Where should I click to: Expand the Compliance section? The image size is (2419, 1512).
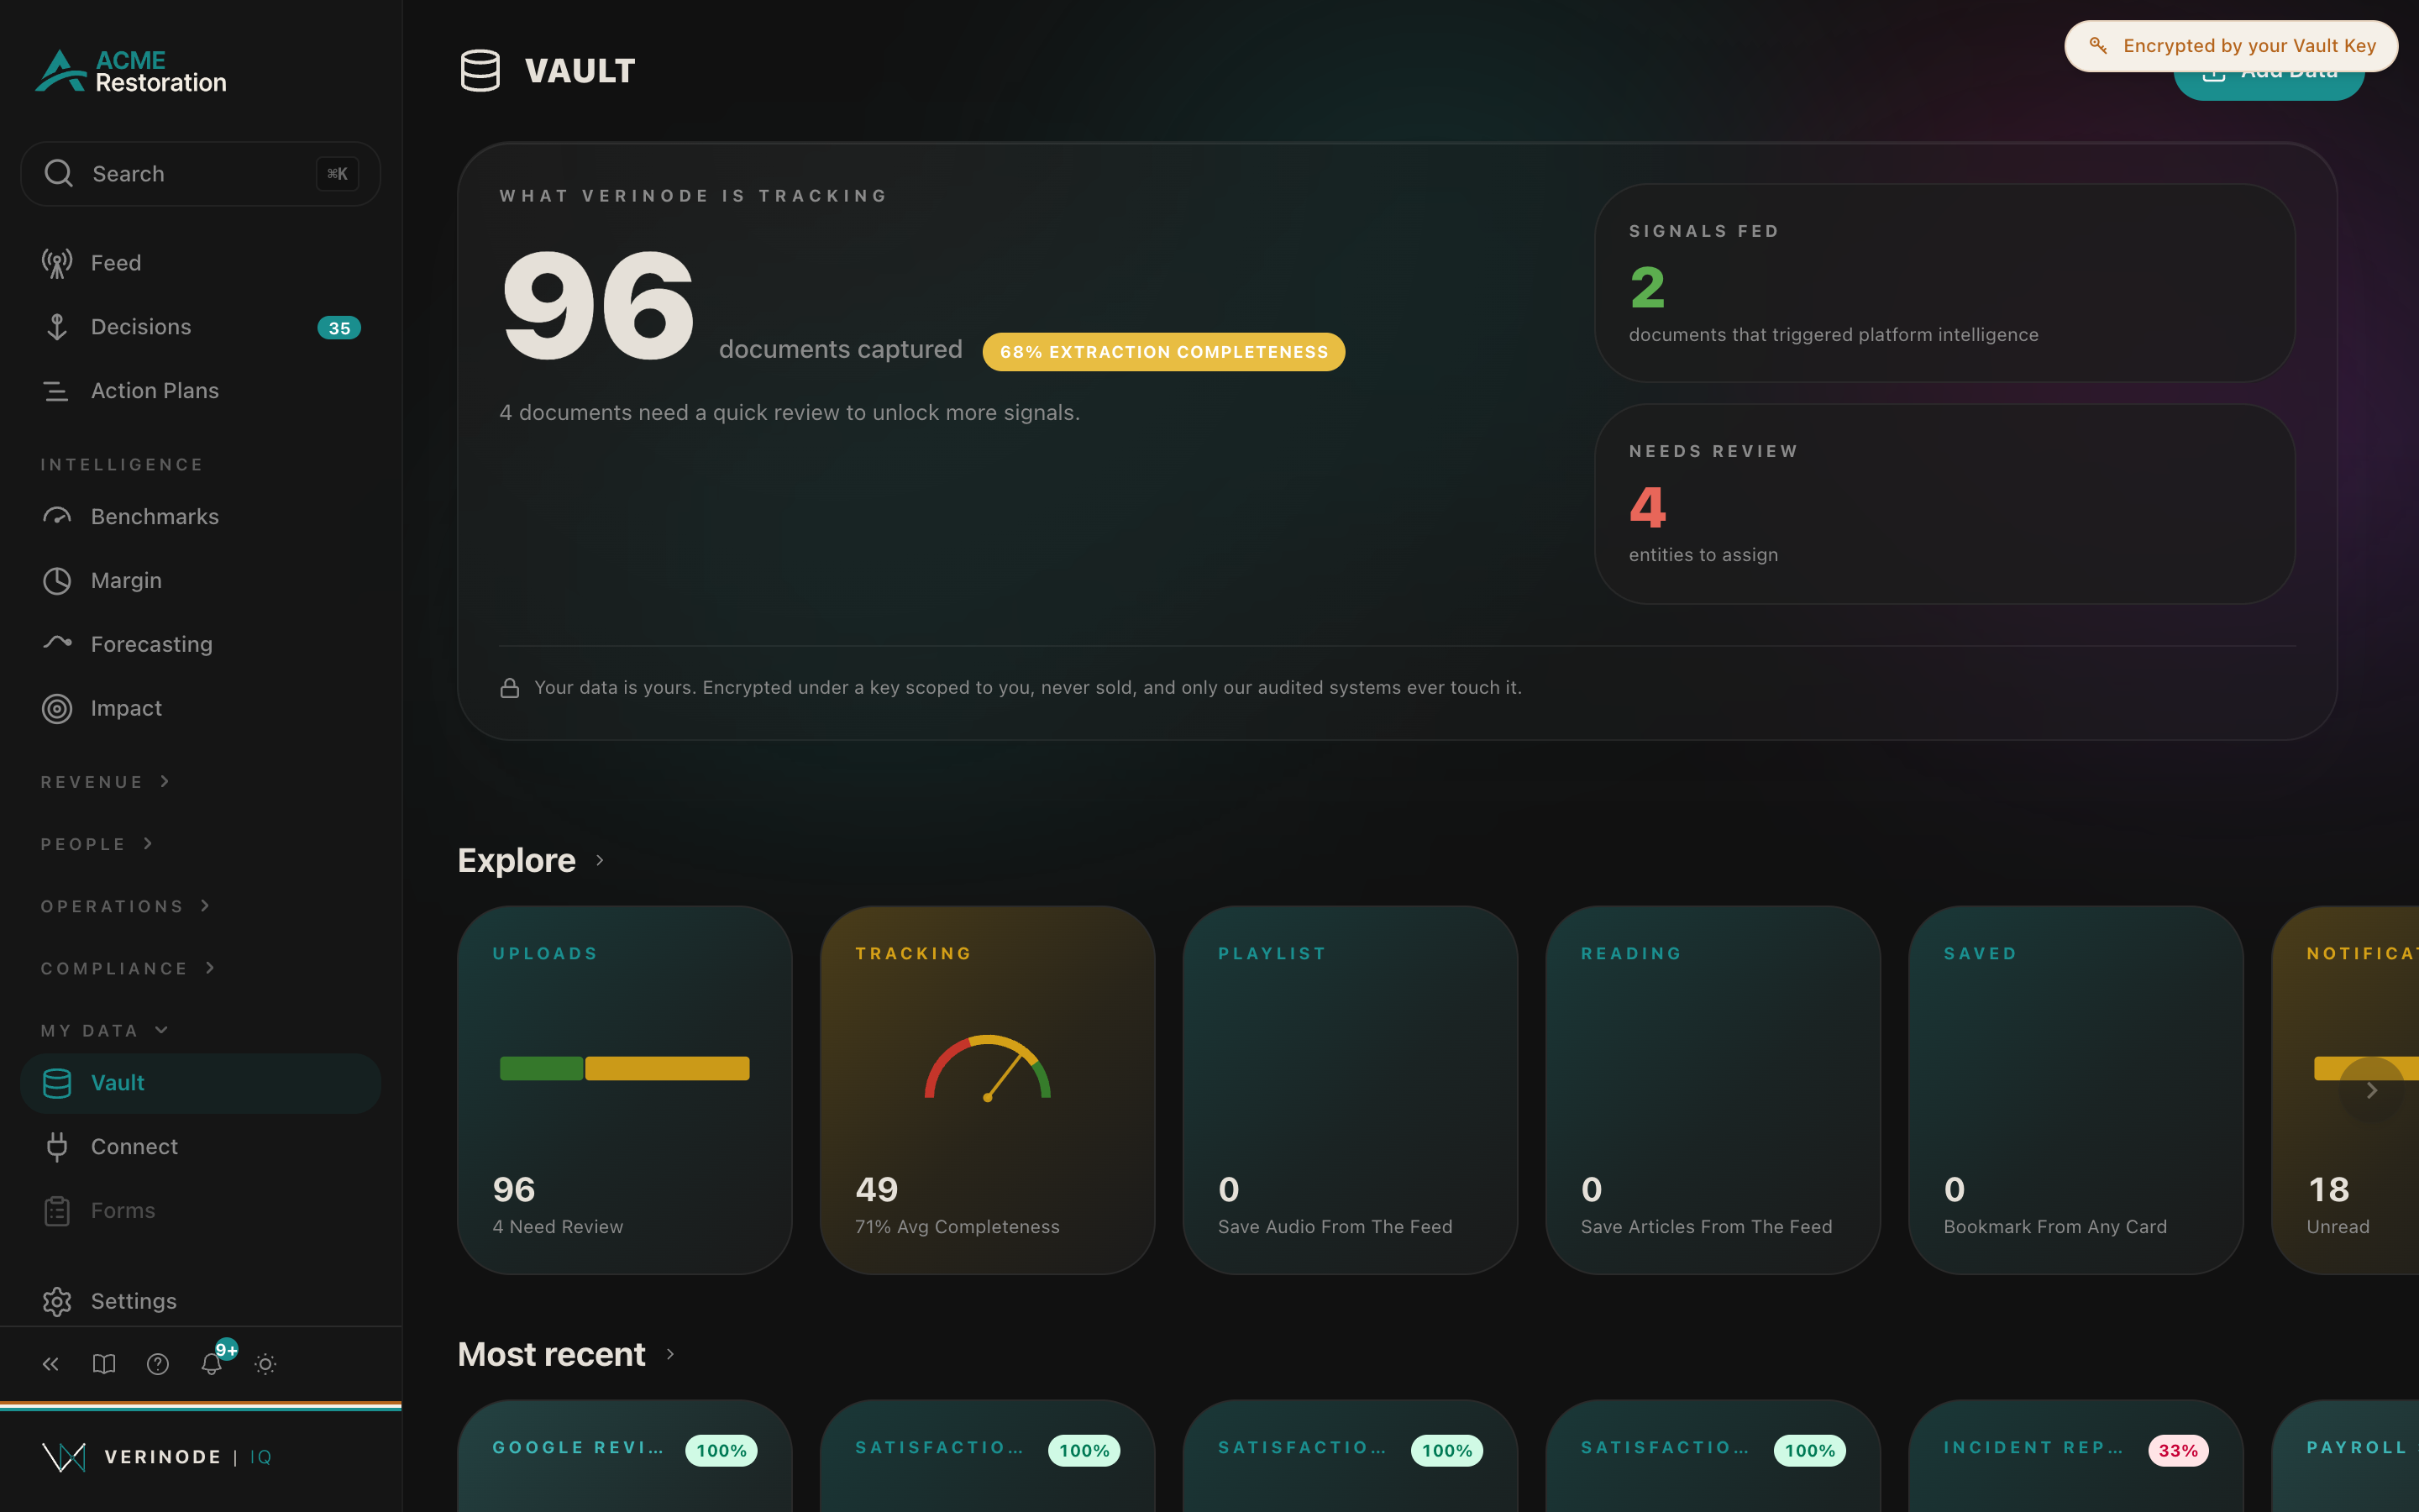click(128, 968)
